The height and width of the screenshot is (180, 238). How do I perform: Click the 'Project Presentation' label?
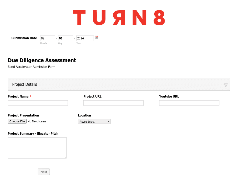[23, 115]
